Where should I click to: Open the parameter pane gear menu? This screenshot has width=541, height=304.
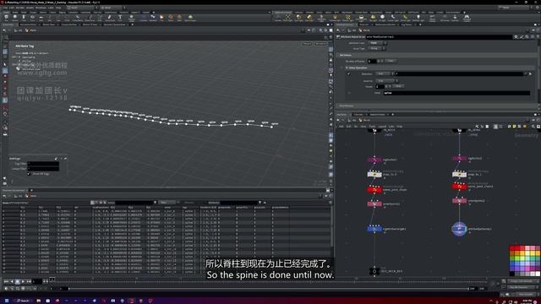coord(516,36)
